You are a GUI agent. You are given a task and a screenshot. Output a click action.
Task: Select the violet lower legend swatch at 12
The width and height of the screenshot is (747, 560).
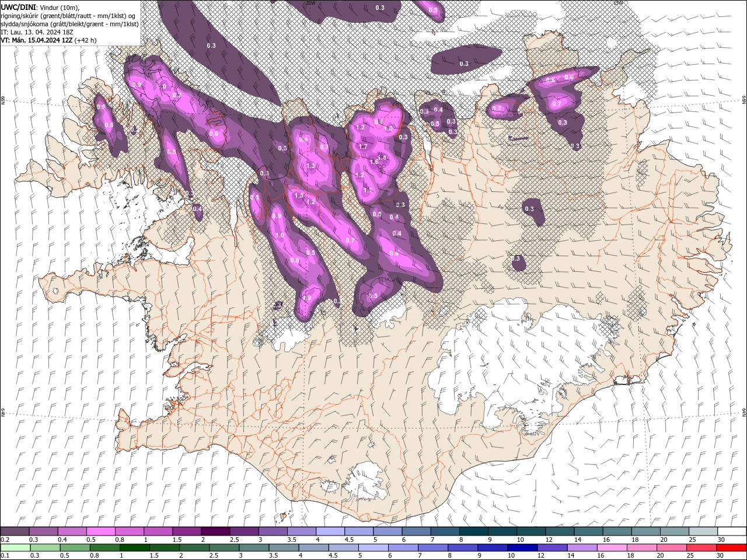click(552, 548)
